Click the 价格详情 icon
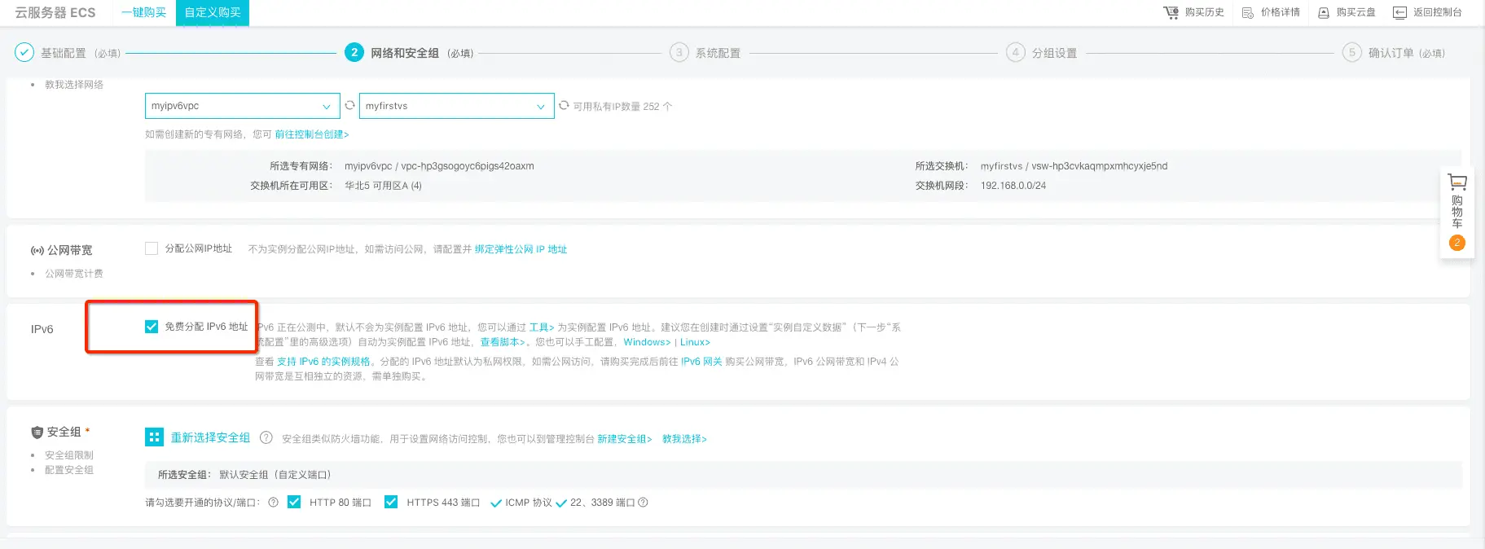The width and height of the screenshot is (1485, 549). click(1248, 12)
